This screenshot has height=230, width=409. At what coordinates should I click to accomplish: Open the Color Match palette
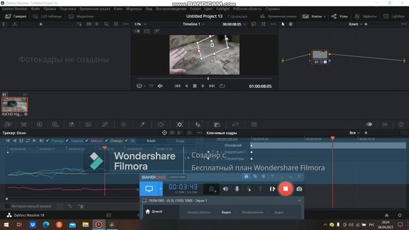[24, 125]
